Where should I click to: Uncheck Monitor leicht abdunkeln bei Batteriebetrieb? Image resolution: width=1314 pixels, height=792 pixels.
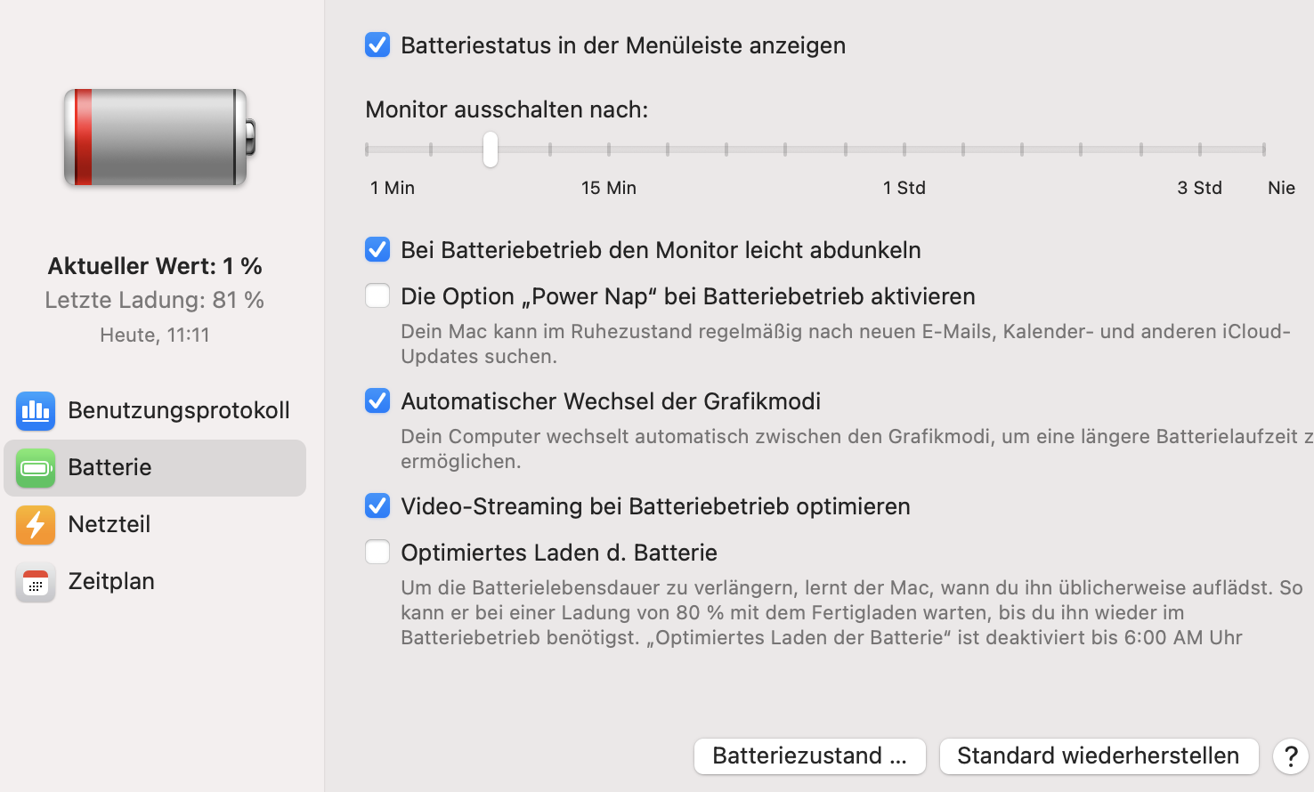[x=377, y=249]
